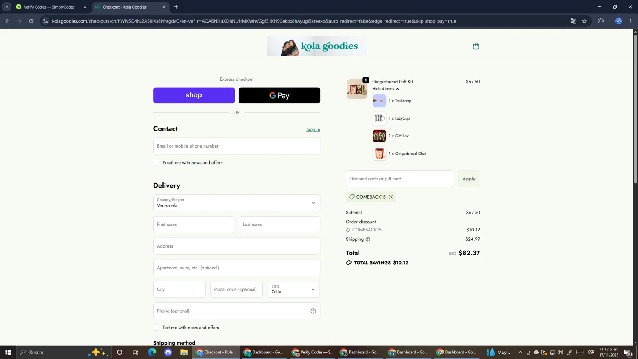Reload the checkout page
The height and width of the screenshot is (359, 638).
tap(31, 21)
